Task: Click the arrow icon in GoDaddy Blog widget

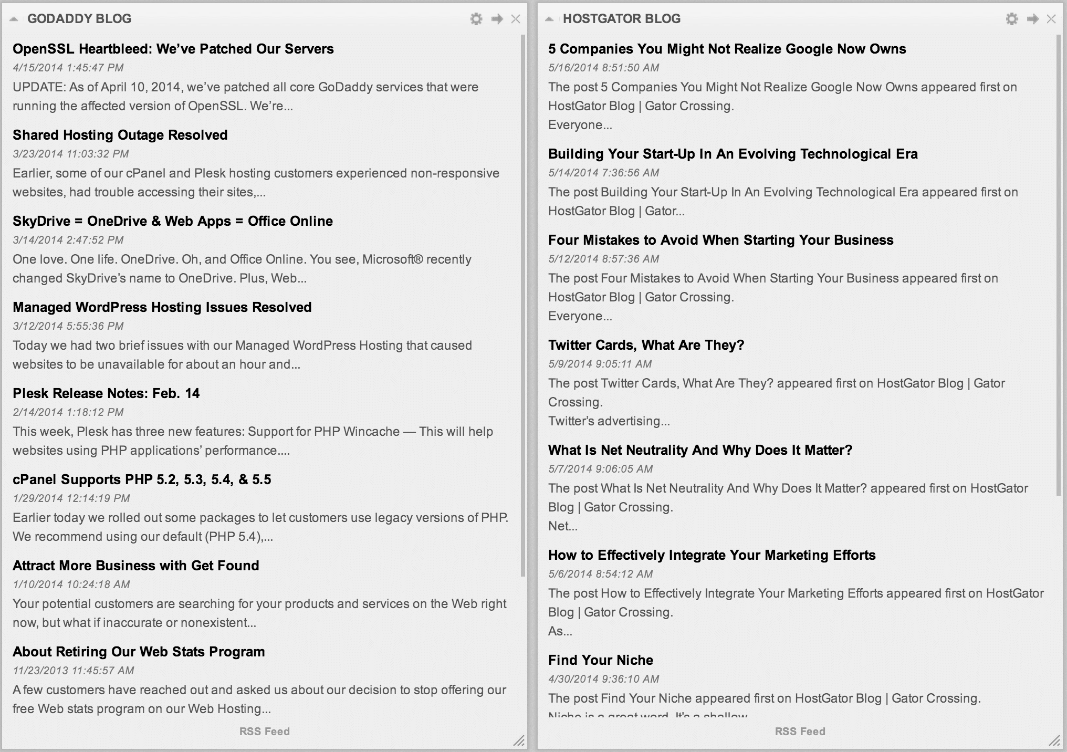Action: pyautogui.click(x=497, y=19)
